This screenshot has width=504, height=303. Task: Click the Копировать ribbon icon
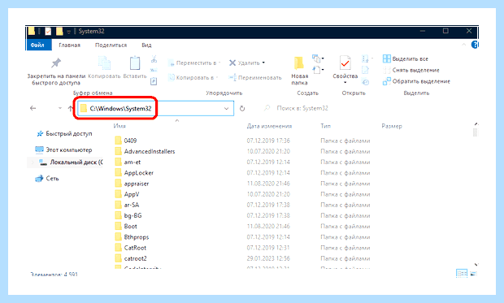(x=104, y=63)
